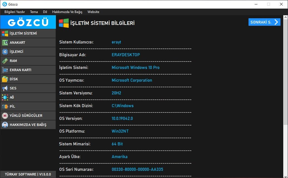This screenshot has height=178, width=288.
Task: Click the Ekran Kartı graphics card icon
Action: [5, 70]
